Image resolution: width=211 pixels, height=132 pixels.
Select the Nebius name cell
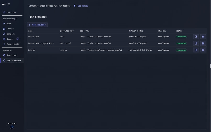(x=31, y=50)
